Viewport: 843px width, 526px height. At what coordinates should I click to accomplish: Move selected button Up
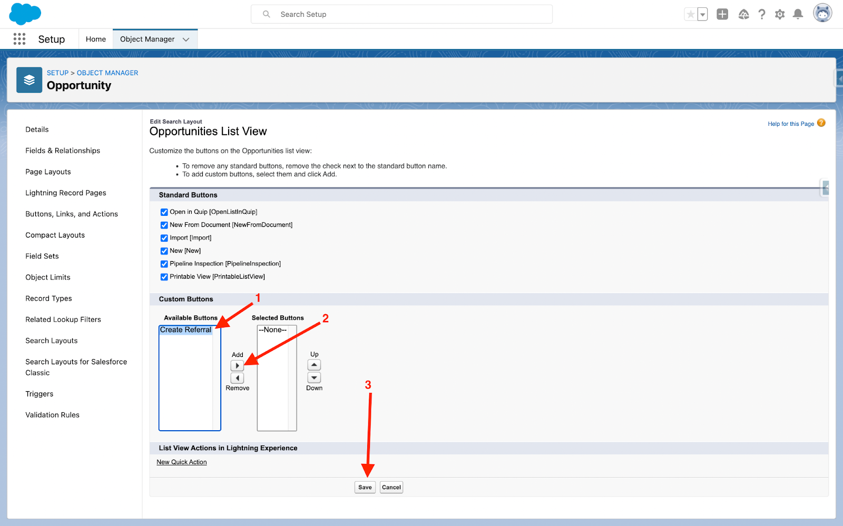click(314, 365)
